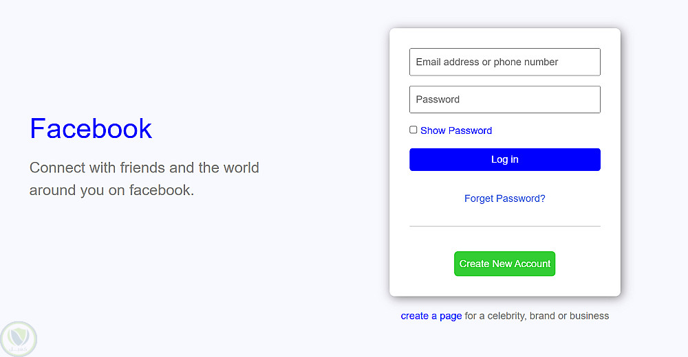Follow the 'create a page' link

coord(431,316)
